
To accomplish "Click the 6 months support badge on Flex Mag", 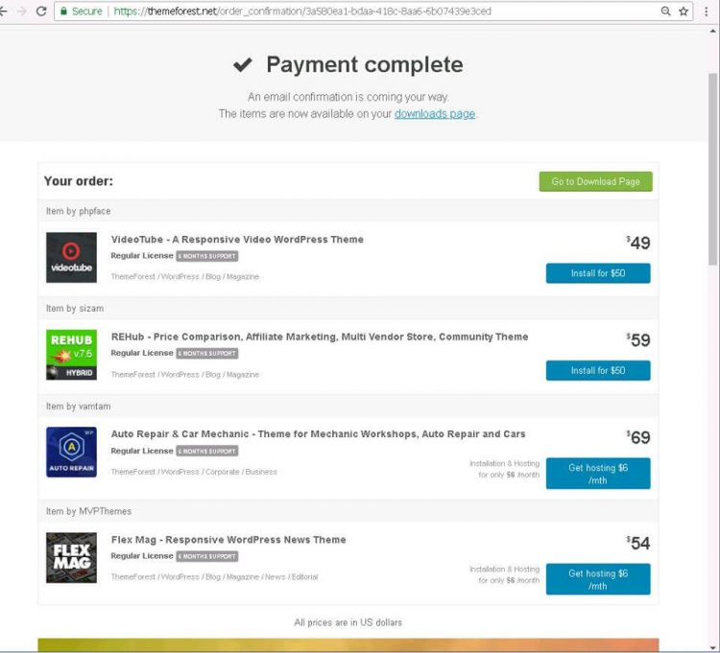I will click(x=207, y=556).
